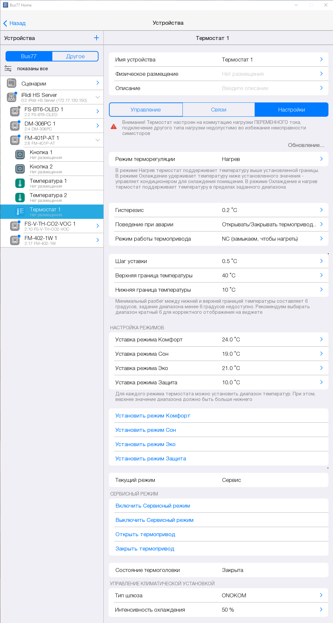Viewport: 333px width, 623px height.
Task: Collapse the iRidi HS Server tree
Action: point(98,97)
